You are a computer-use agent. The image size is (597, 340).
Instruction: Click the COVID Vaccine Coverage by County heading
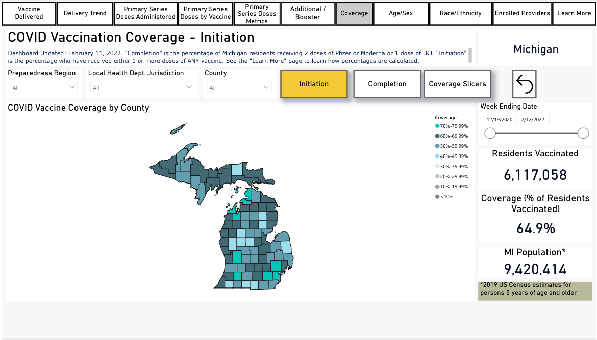click(x=79, y=108)
